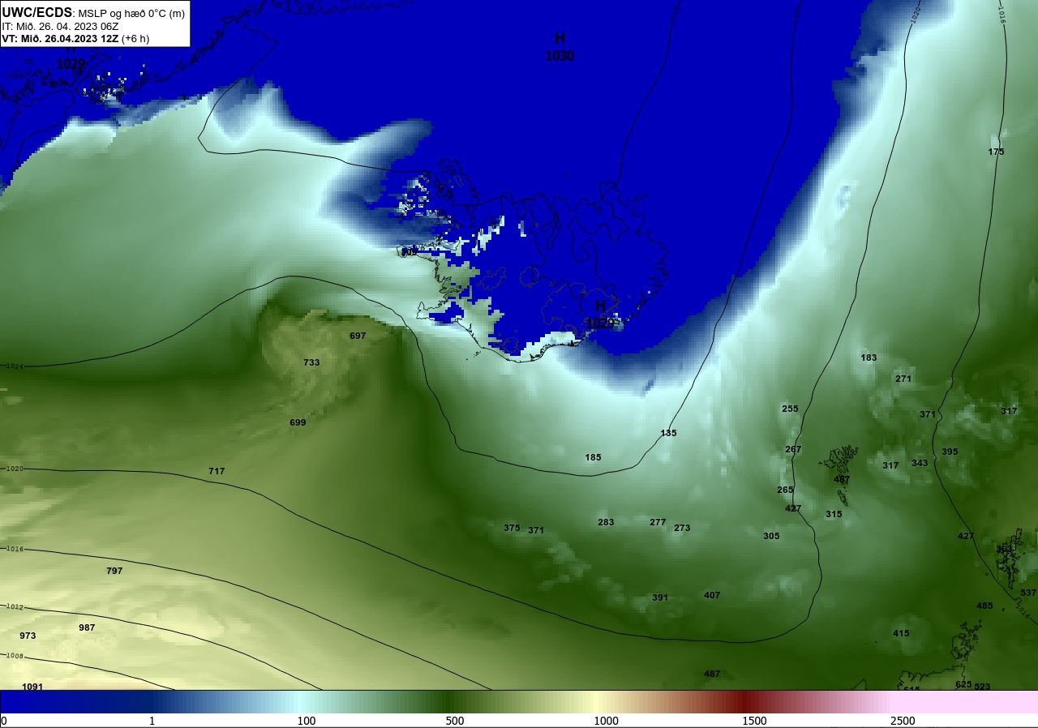The image size is (1038, 728).
Task: Click the 1008 isobar label at left edge
Action: tap(16, 655)
